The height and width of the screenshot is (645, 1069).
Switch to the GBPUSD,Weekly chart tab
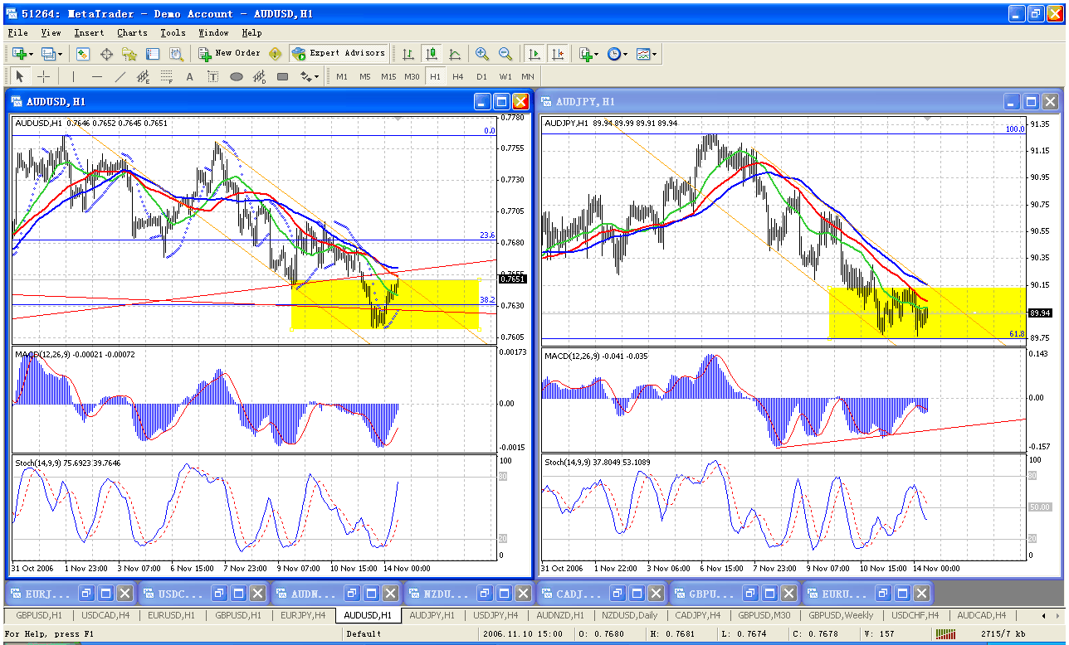pos(841,616)
